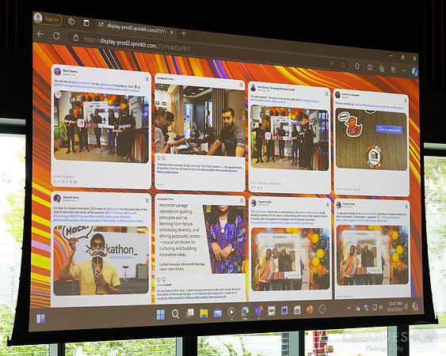
Task: Close the sprinklr browser tab
Action: 172,32
